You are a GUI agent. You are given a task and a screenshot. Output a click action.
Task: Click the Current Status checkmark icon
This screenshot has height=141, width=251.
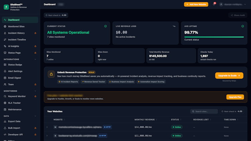click(105, 26)
